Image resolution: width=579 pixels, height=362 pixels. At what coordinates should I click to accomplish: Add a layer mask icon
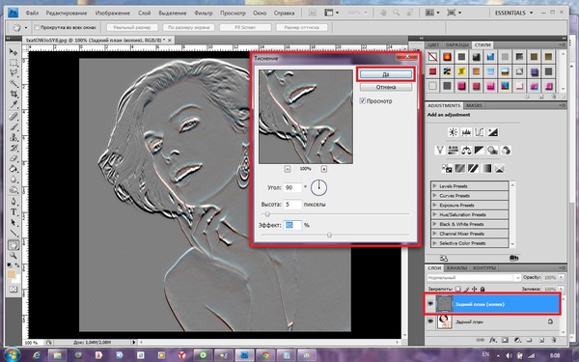click(505, 340)
